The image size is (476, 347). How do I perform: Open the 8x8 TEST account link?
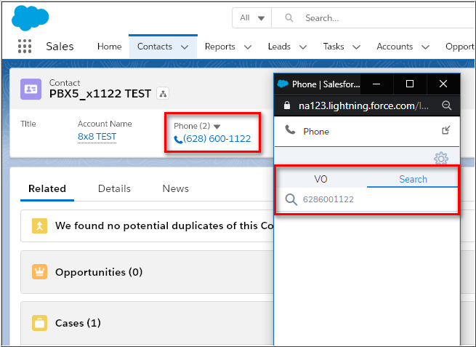click(97, 137)
